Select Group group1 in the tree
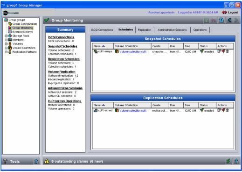The width and height of the screenshot is (242, 172). pos(17,20)
